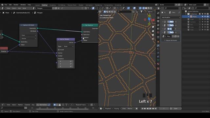The width and height of the screenshot is (210, 118).
Task: Switch to the Layout workspace tab
Action: click(x=37, y=5)
